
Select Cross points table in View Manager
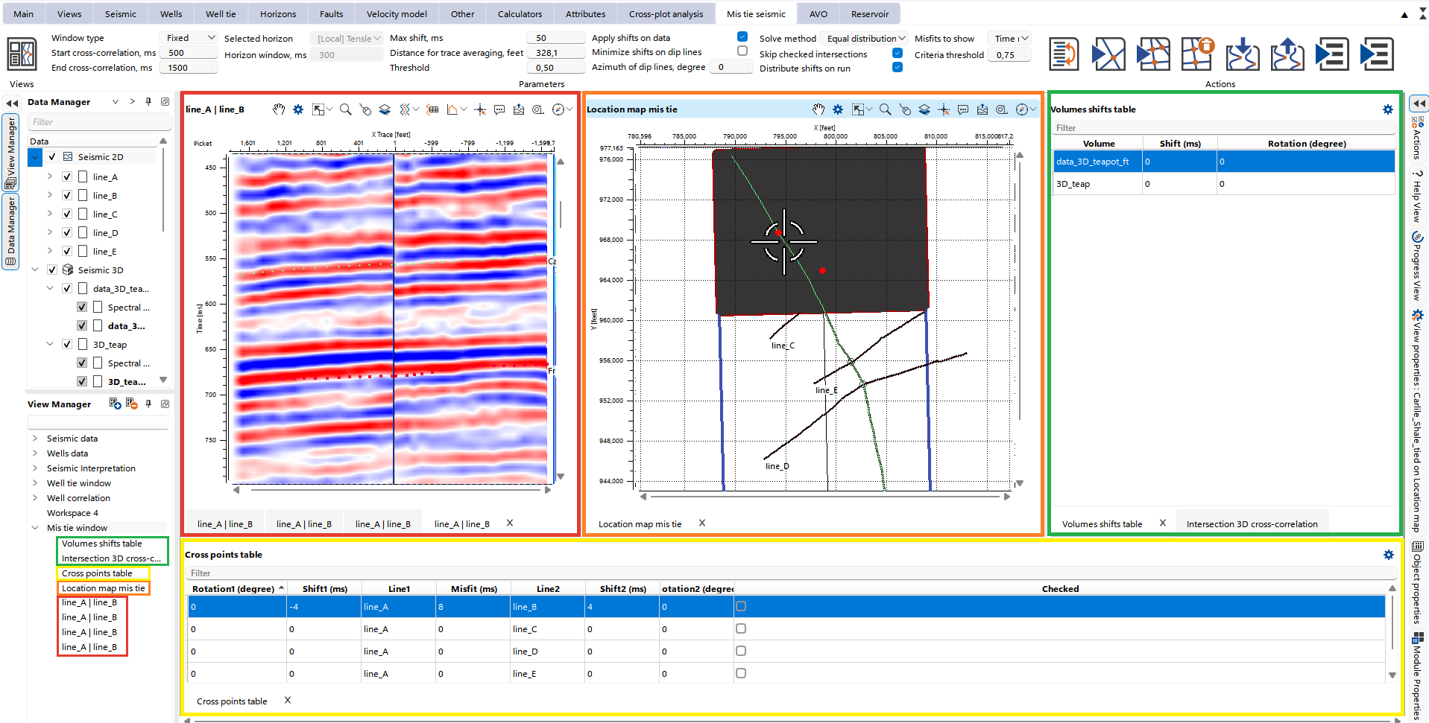pos(97,573)
